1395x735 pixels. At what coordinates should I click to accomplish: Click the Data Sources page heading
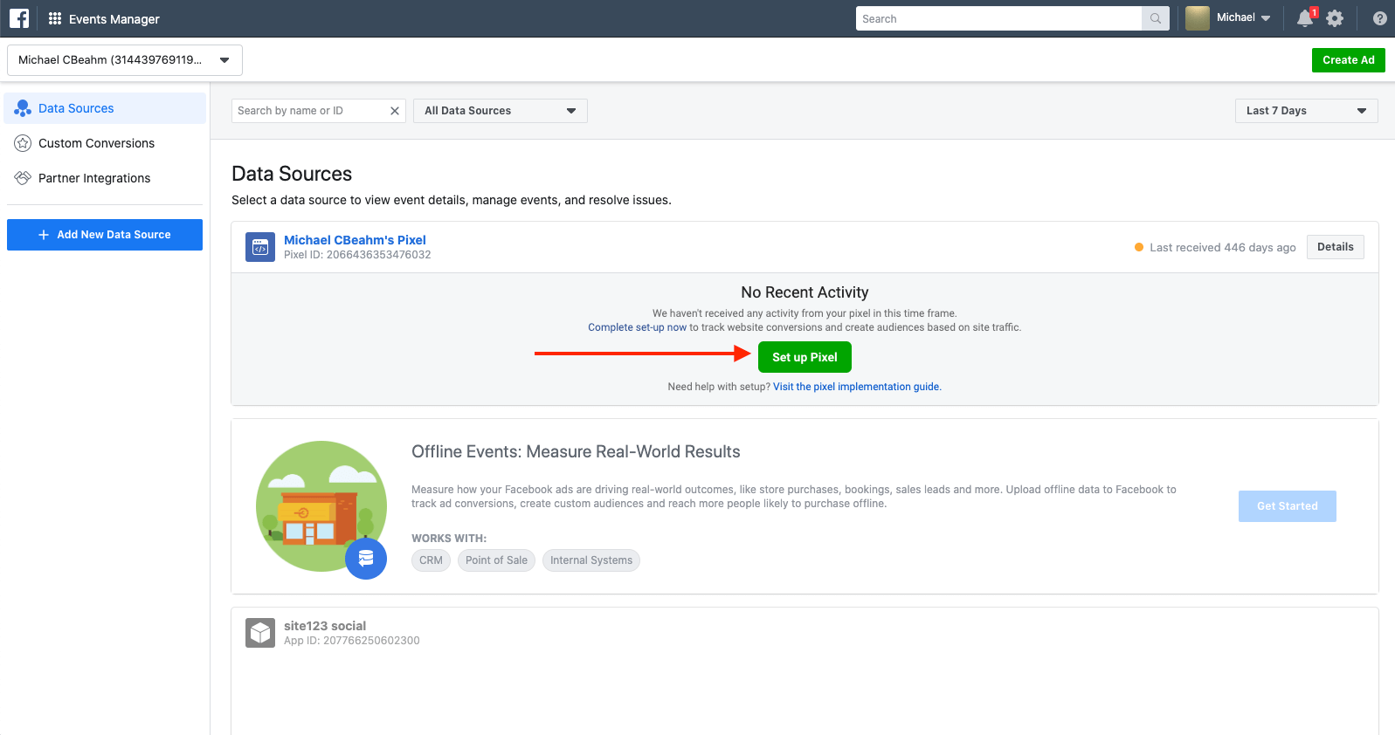[x=292, y=174]
